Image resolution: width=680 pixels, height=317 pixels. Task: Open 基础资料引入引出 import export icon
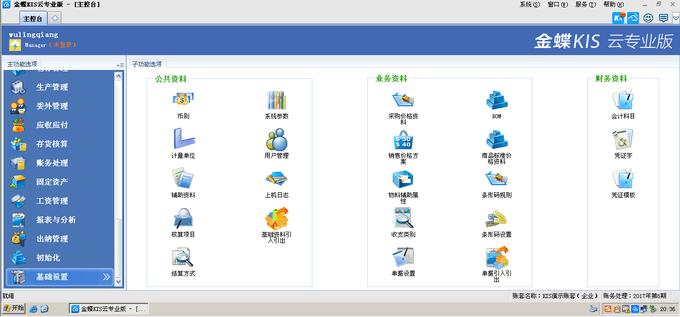point(276,219)
